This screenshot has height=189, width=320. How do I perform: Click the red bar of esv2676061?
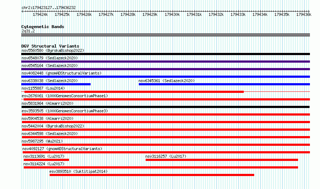click(x=167, y=99)
